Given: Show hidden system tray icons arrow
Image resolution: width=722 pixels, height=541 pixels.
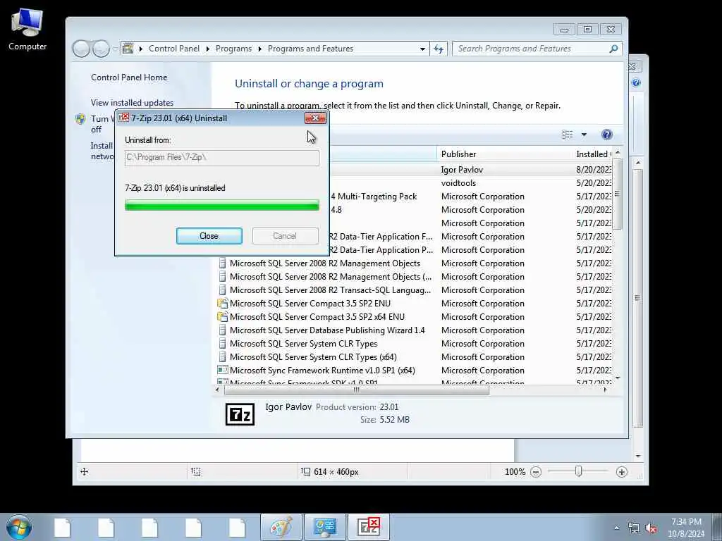Looking at the screenshot, I should coord(616,528).
